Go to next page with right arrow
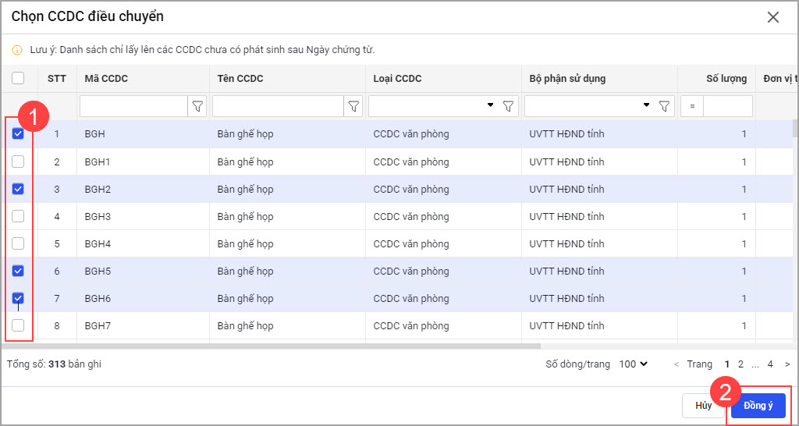 pos(787,364)
